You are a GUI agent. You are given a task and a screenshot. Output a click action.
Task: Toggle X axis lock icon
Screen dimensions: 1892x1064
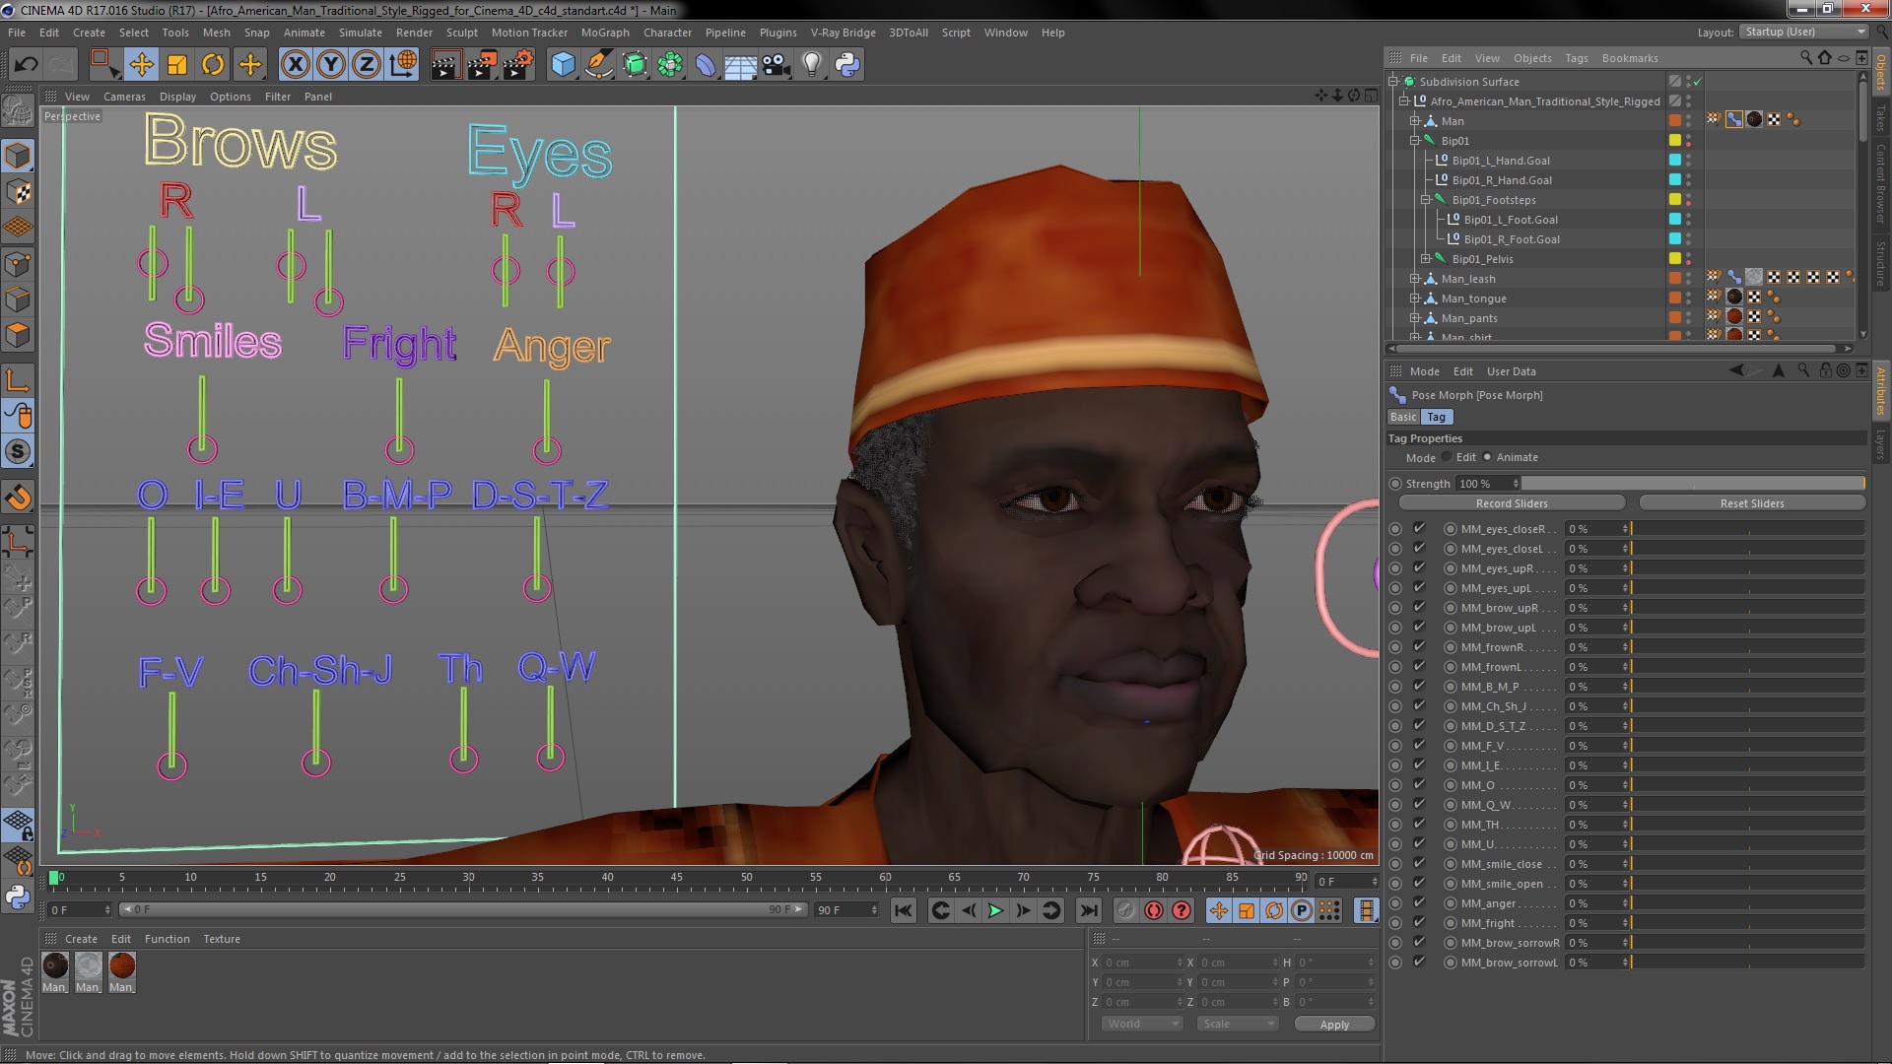(x=295, y=65)
